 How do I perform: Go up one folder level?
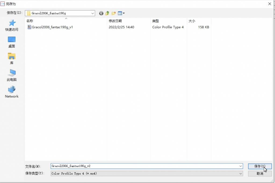(107, 13)
